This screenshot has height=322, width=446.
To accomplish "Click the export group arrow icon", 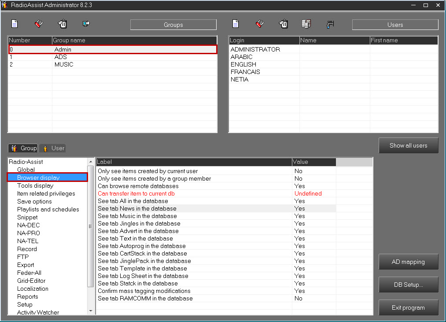I will point(86,24).
